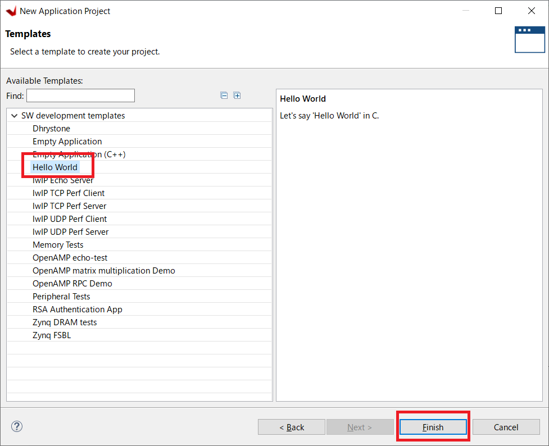Pick the lwIP TCP Perf Client template

tap(69, 193)
